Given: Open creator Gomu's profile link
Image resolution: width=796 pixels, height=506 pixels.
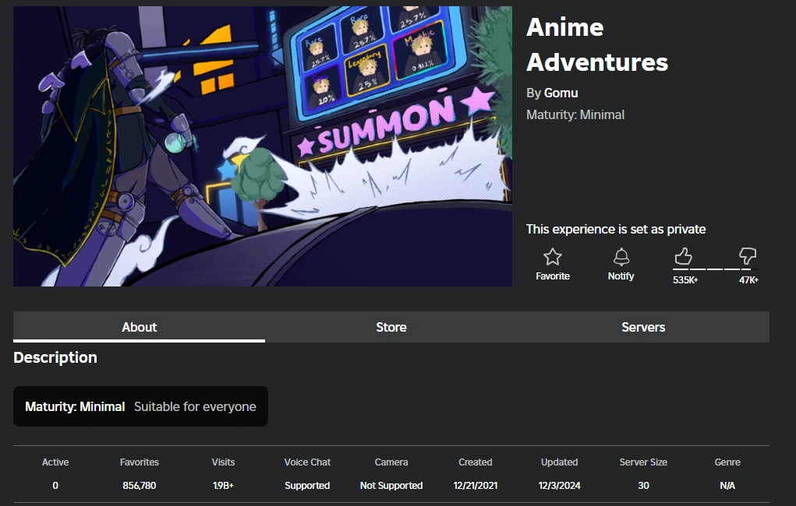Looking at the screenshot, I should [560, 93].
